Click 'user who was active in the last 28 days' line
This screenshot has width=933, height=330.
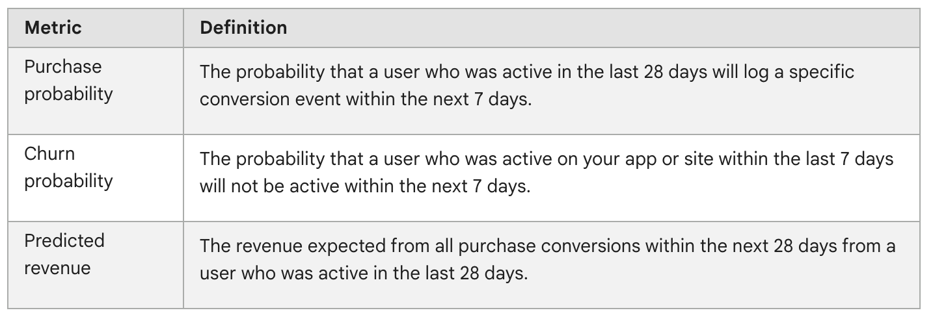(363, 273)
